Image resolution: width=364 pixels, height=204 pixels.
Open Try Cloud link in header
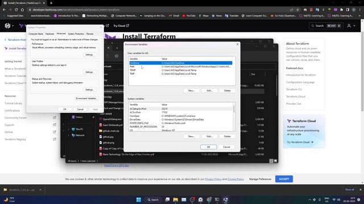(121, 25)
